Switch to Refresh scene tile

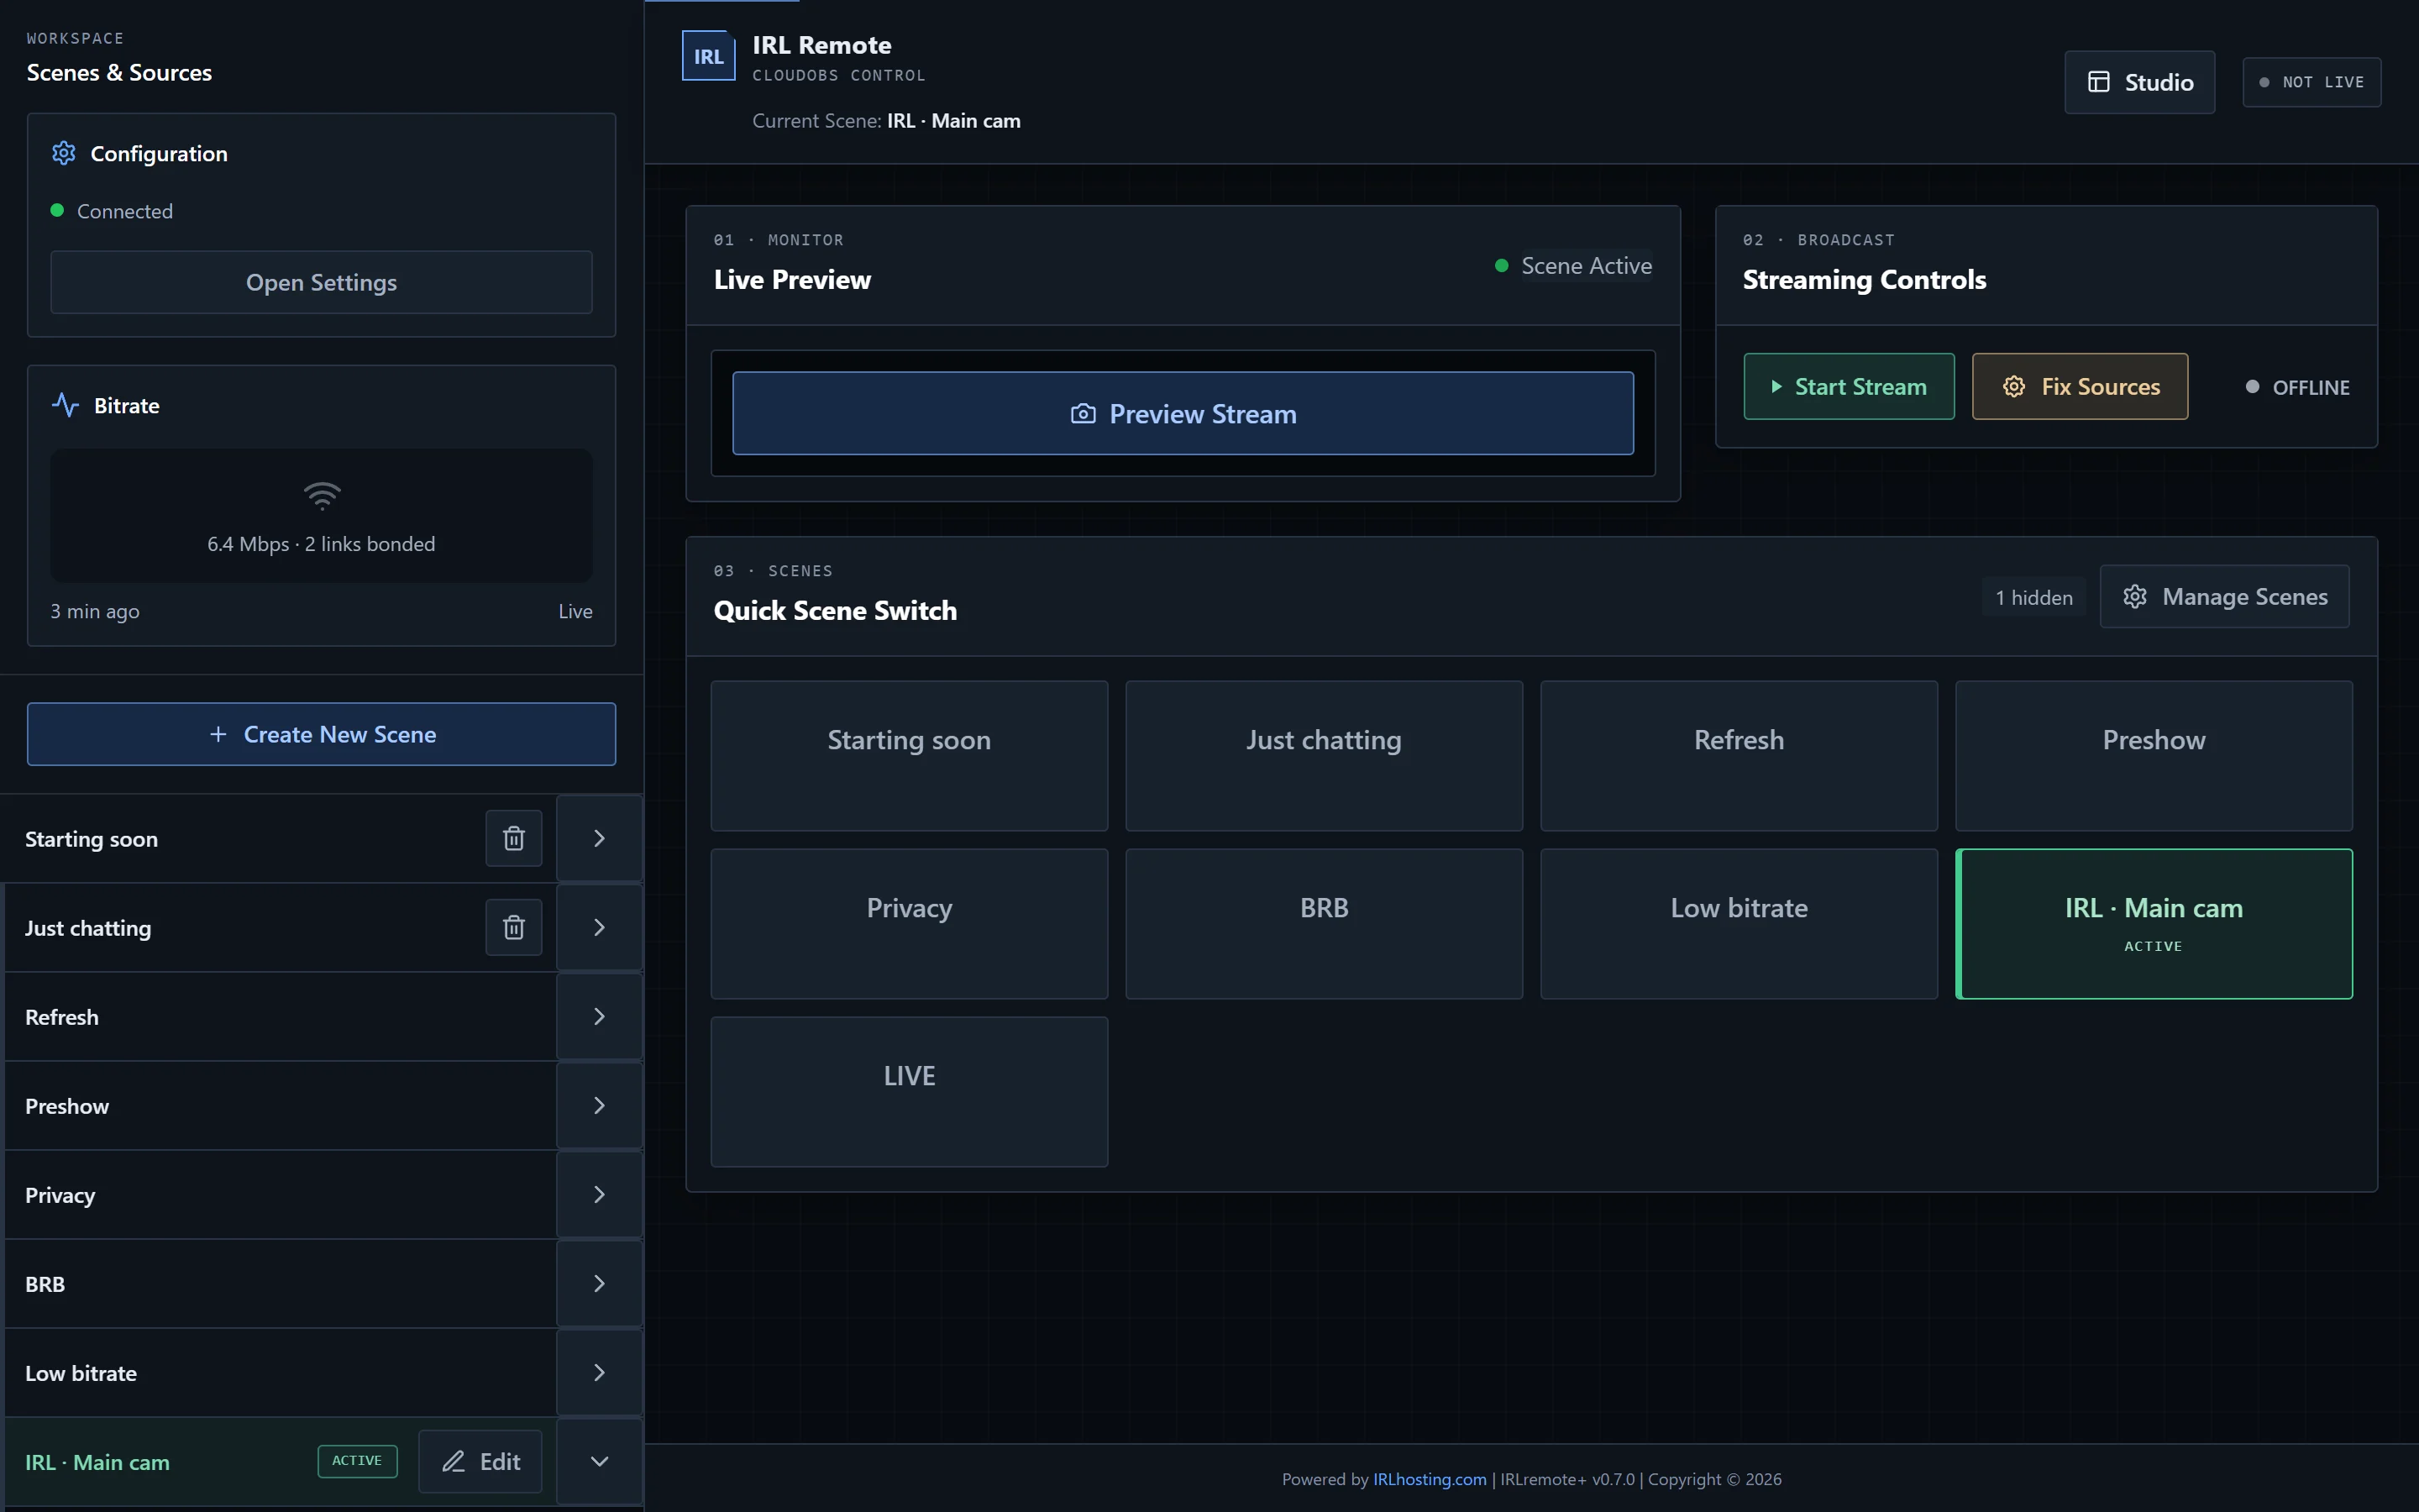[x=1739, y=756]
